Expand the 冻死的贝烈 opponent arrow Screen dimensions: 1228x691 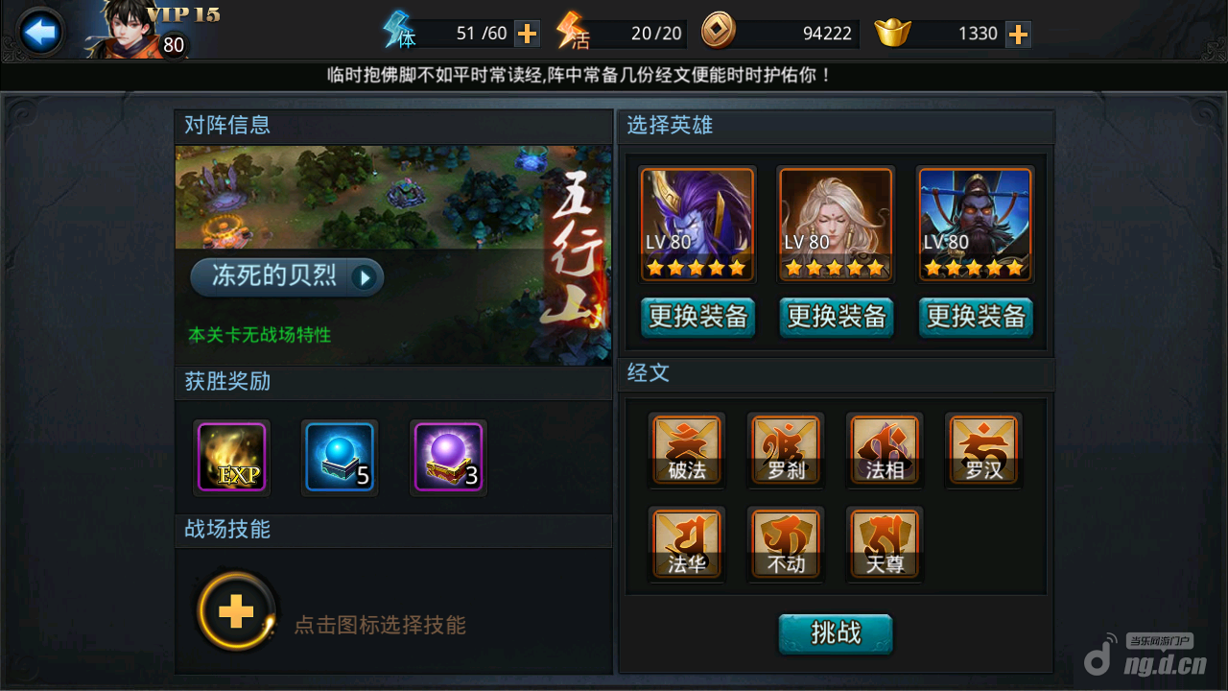364,278
